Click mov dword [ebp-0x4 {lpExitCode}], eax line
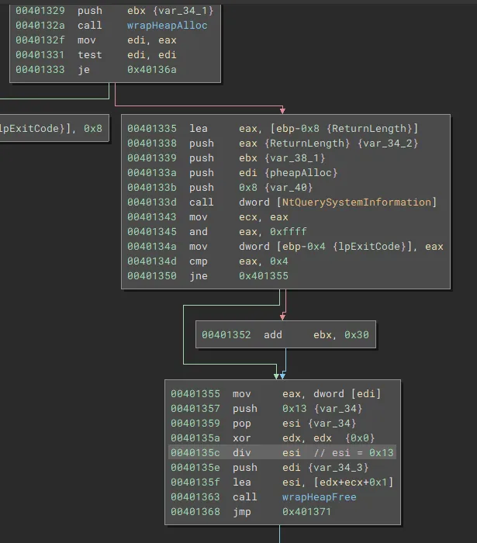 click(x=285, y=246)
